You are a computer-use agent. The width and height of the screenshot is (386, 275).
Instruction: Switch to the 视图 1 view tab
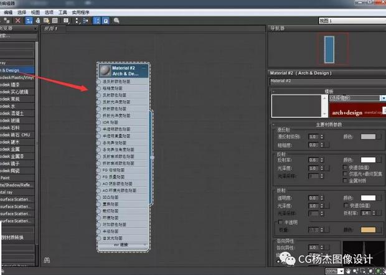tap(53, 29)
